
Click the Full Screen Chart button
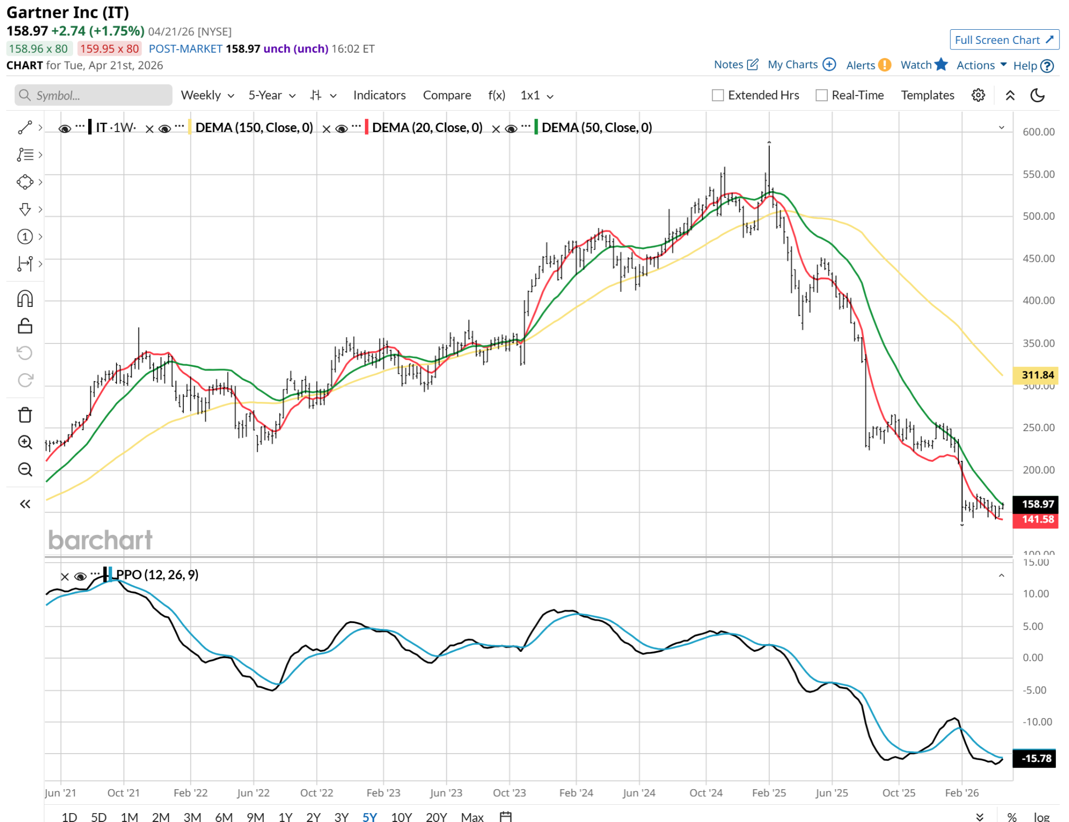click(1004, 40)
